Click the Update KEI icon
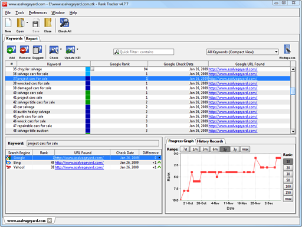 point(70,50)
